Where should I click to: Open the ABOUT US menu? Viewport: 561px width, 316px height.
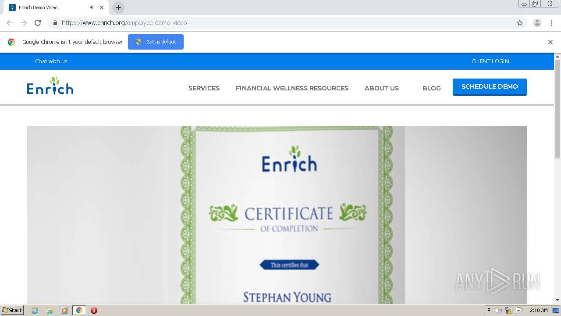(382, 88)
